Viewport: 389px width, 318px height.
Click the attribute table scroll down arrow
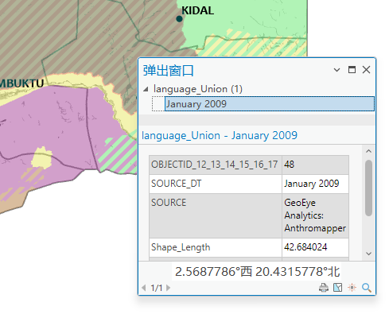point(368,254)
